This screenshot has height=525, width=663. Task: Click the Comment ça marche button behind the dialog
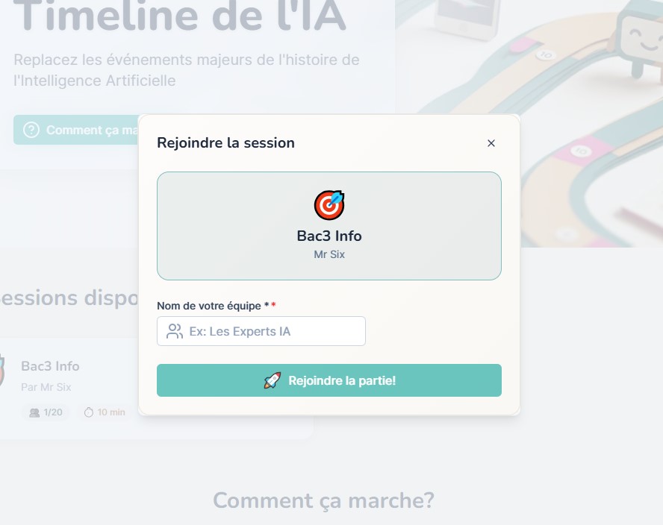click(x=76, y=130)
